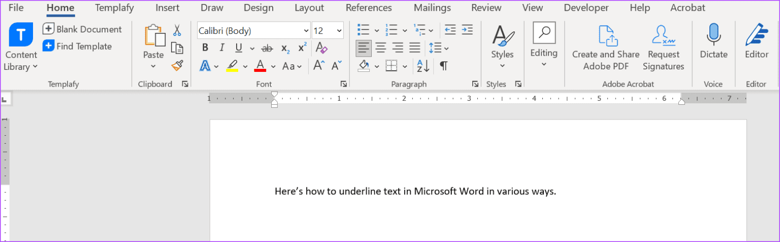Viewport: 780px width, 242px height.
Task: Click the tab selector at ruler corner
Action: click(6, 99)
